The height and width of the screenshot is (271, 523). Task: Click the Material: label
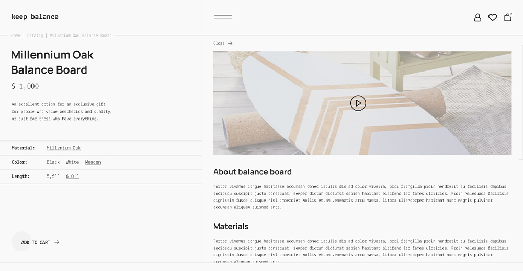pyautogui.click(x=23, y=148)
